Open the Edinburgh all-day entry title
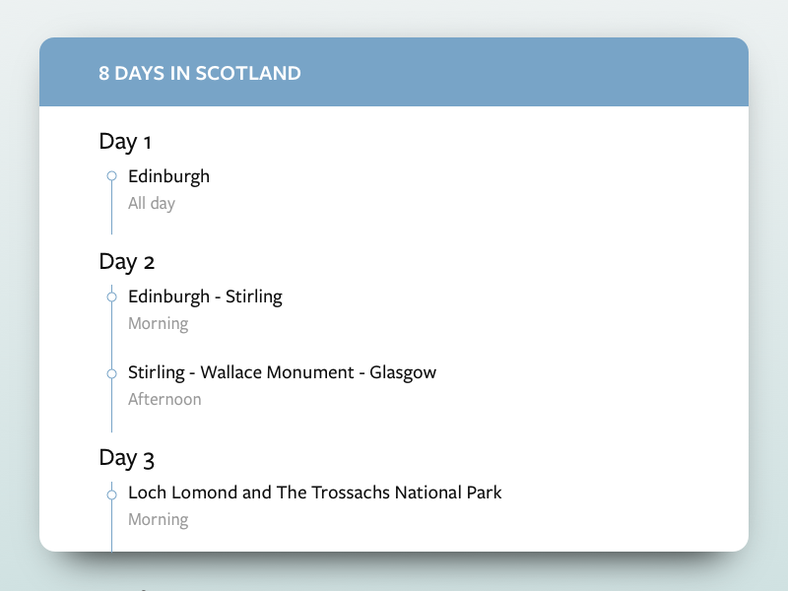Screen dimensions: 788x591 click(x=168, y=176)
